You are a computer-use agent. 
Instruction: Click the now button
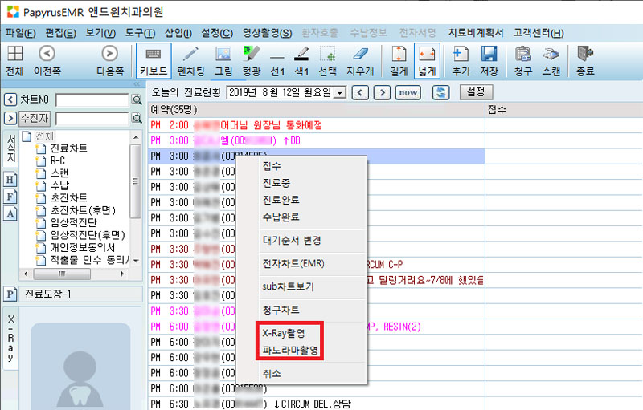[408, 93]
